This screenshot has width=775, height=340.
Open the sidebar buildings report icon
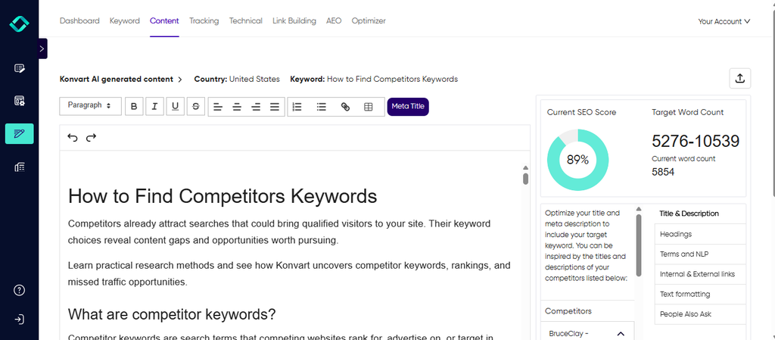[19, 167]
